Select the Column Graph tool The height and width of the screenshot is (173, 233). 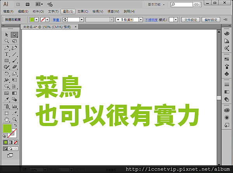14,107
